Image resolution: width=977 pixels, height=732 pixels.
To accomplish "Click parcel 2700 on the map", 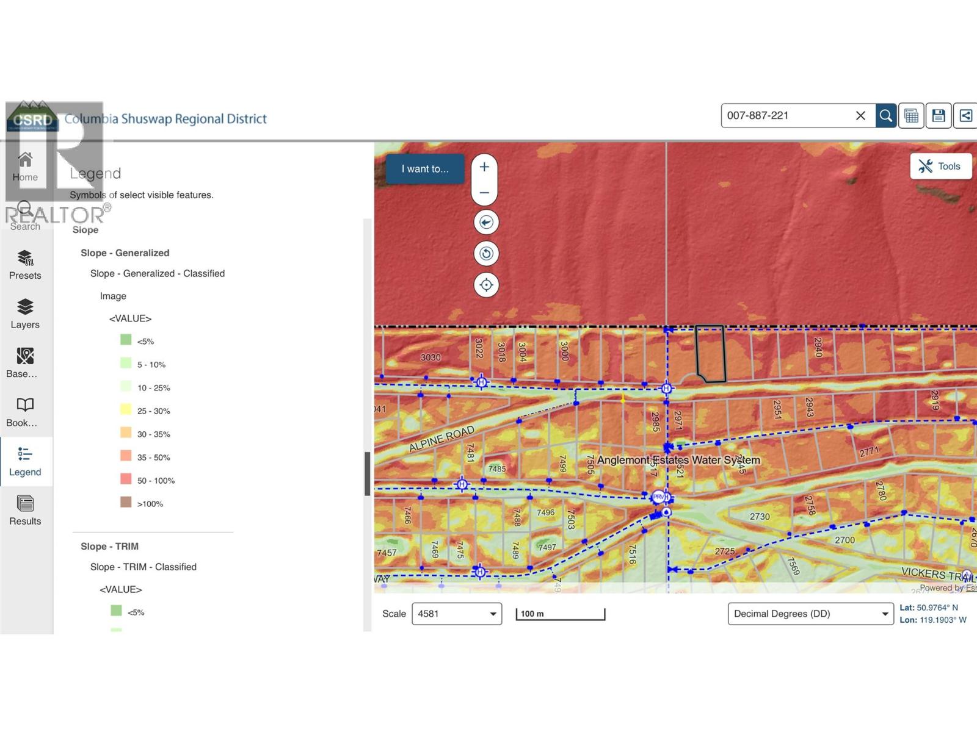I will [845, 540].
